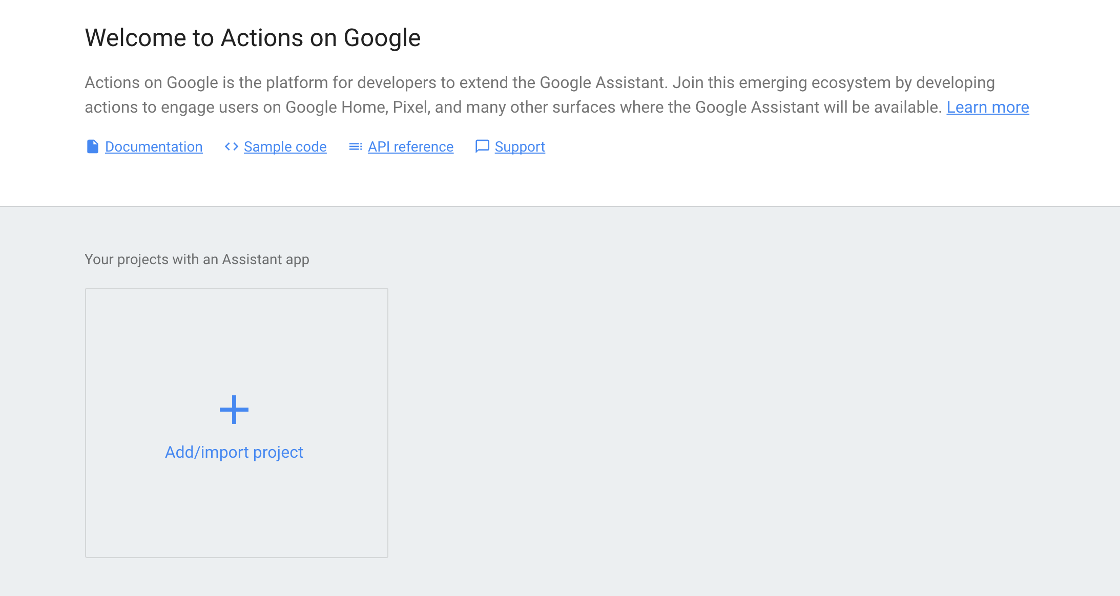This screenshot has width=1120, height=596.
Task: Click the Documentation file icon
Action: (x=93, y=146)
